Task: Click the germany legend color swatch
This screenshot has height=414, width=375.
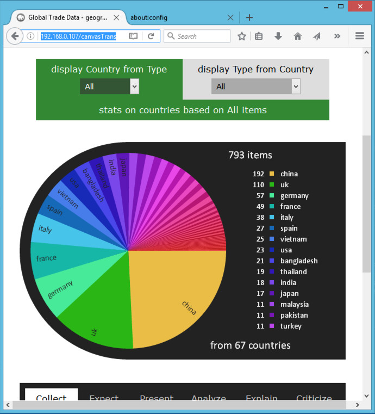Action: 272,195
